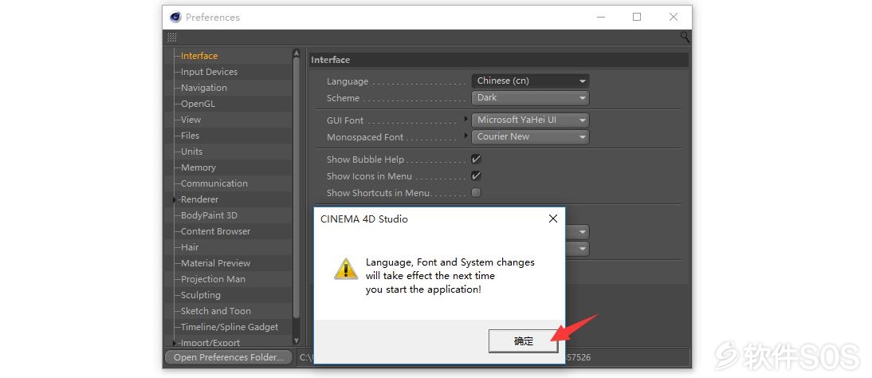Click the Preferences title text
Image resolution: width=872 pixels, height=378 pixels.
point(213,18)
